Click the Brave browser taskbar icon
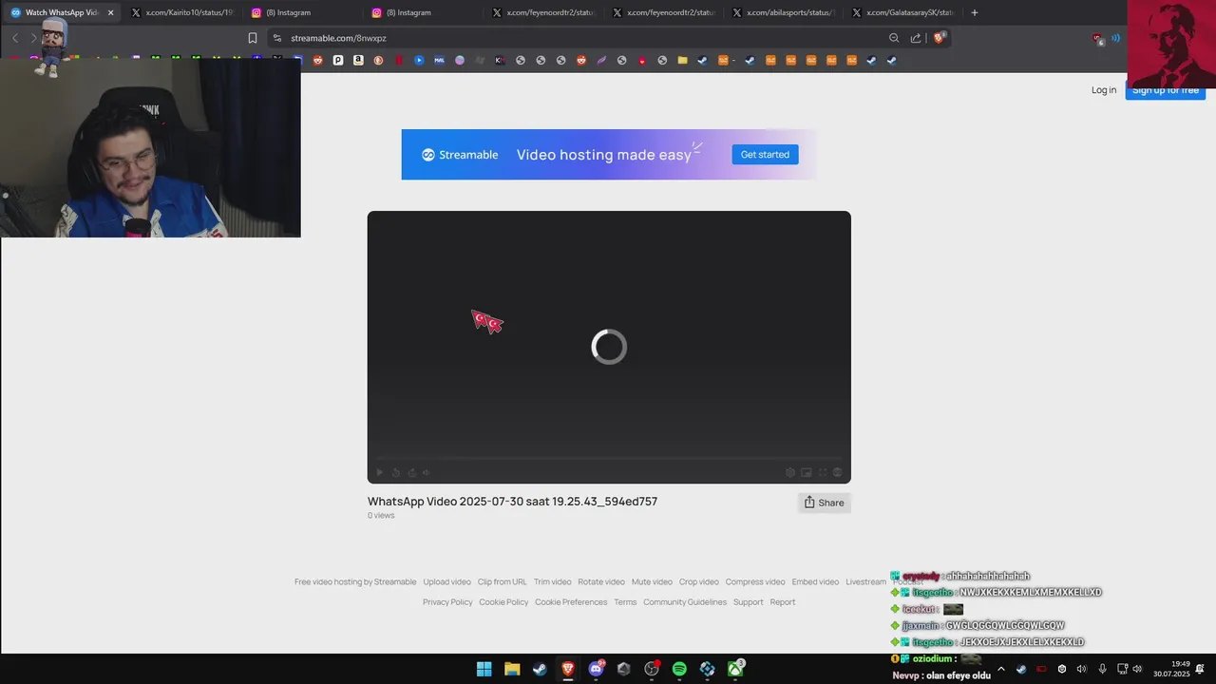The width and height of the screenshot is (1216, 684). coord(568,669)
